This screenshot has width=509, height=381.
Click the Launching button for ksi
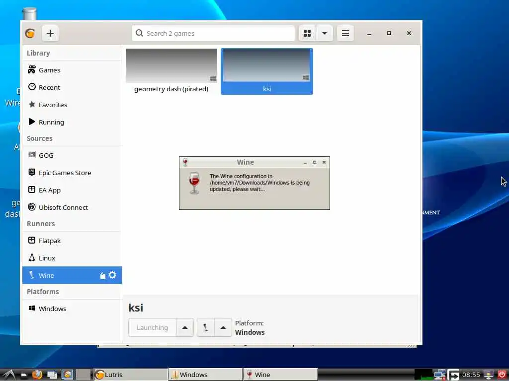coord(152,327)
